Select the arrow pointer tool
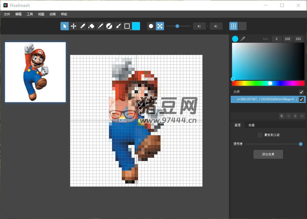 click(x=65, y=26)
